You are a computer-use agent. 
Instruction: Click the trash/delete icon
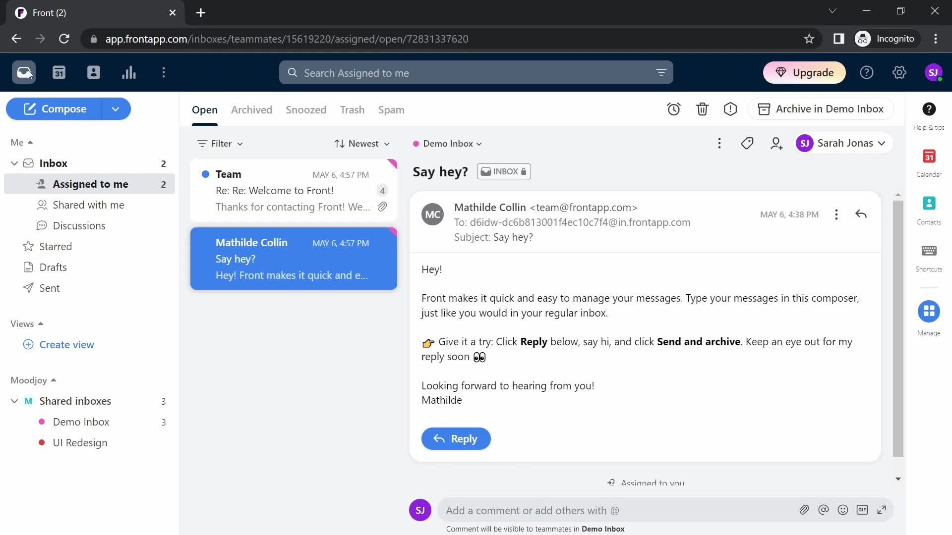coord(702,109)
